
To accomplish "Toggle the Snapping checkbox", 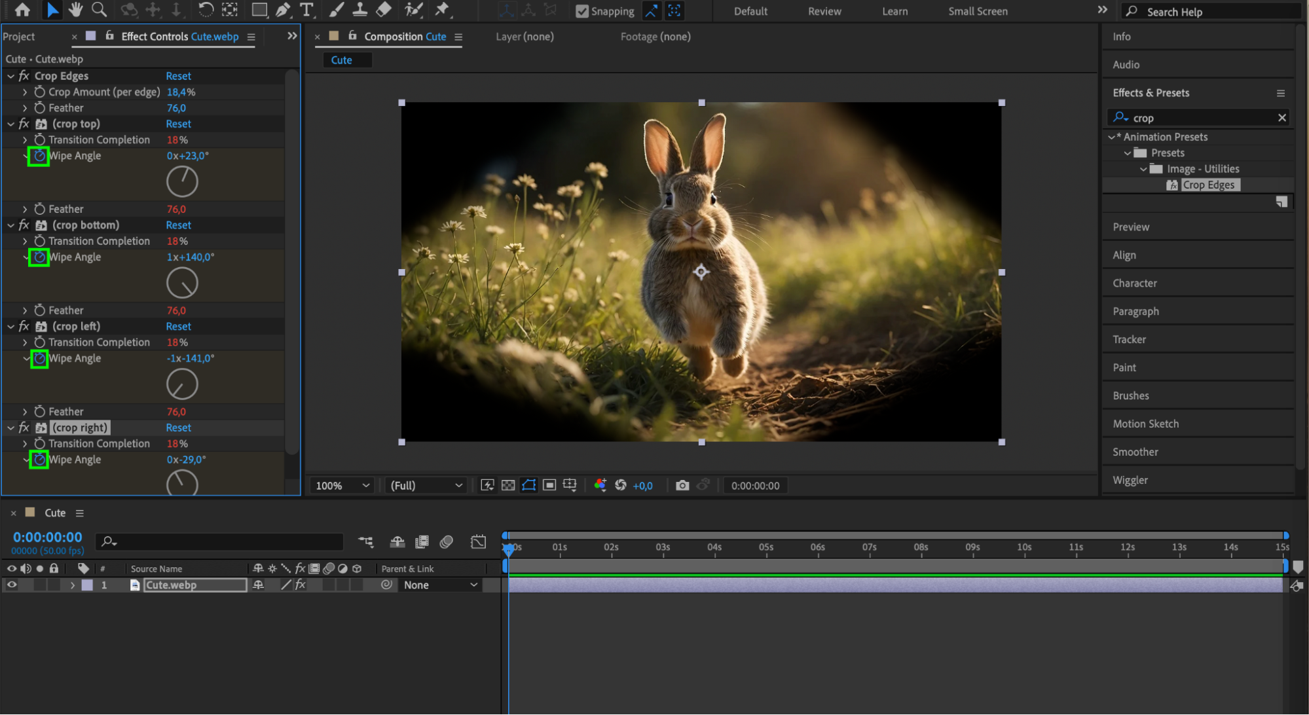I will tap(581, 11).
